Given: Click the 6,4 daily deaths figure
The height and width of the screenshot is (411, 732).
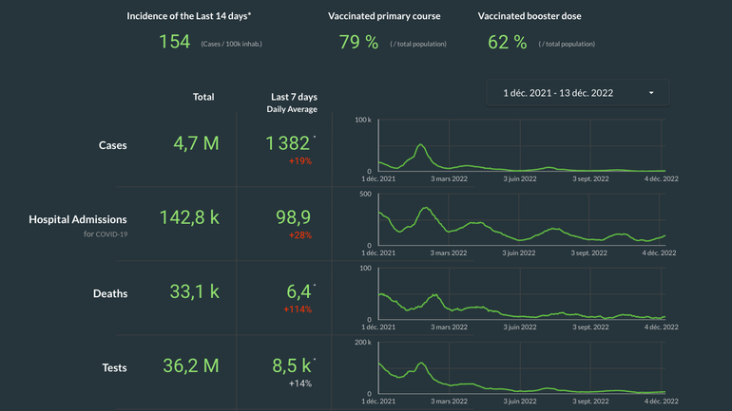Looking at the screenshot, I should (x=298, y=291).
